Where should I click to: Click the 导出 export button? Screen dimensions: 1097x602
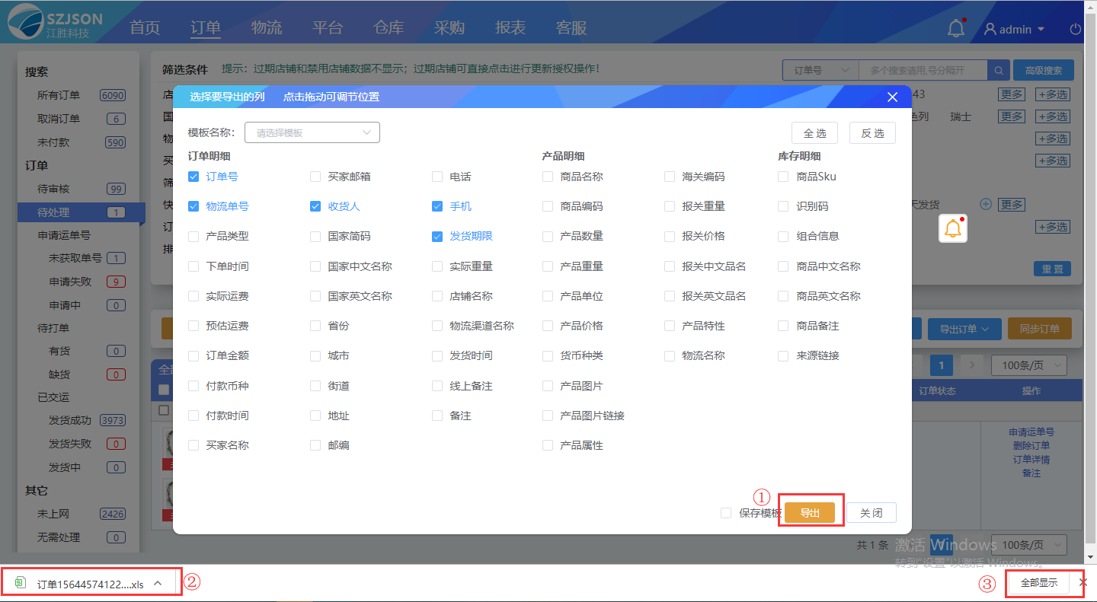point(810,513)
